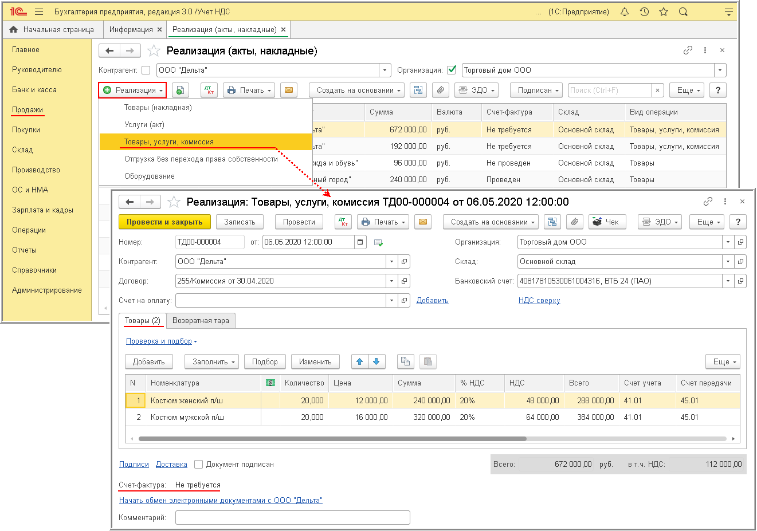This screenshot has width=757, height=531.
Task: Click Провести button
Action: pyautogui.click(x=299, y=222)
